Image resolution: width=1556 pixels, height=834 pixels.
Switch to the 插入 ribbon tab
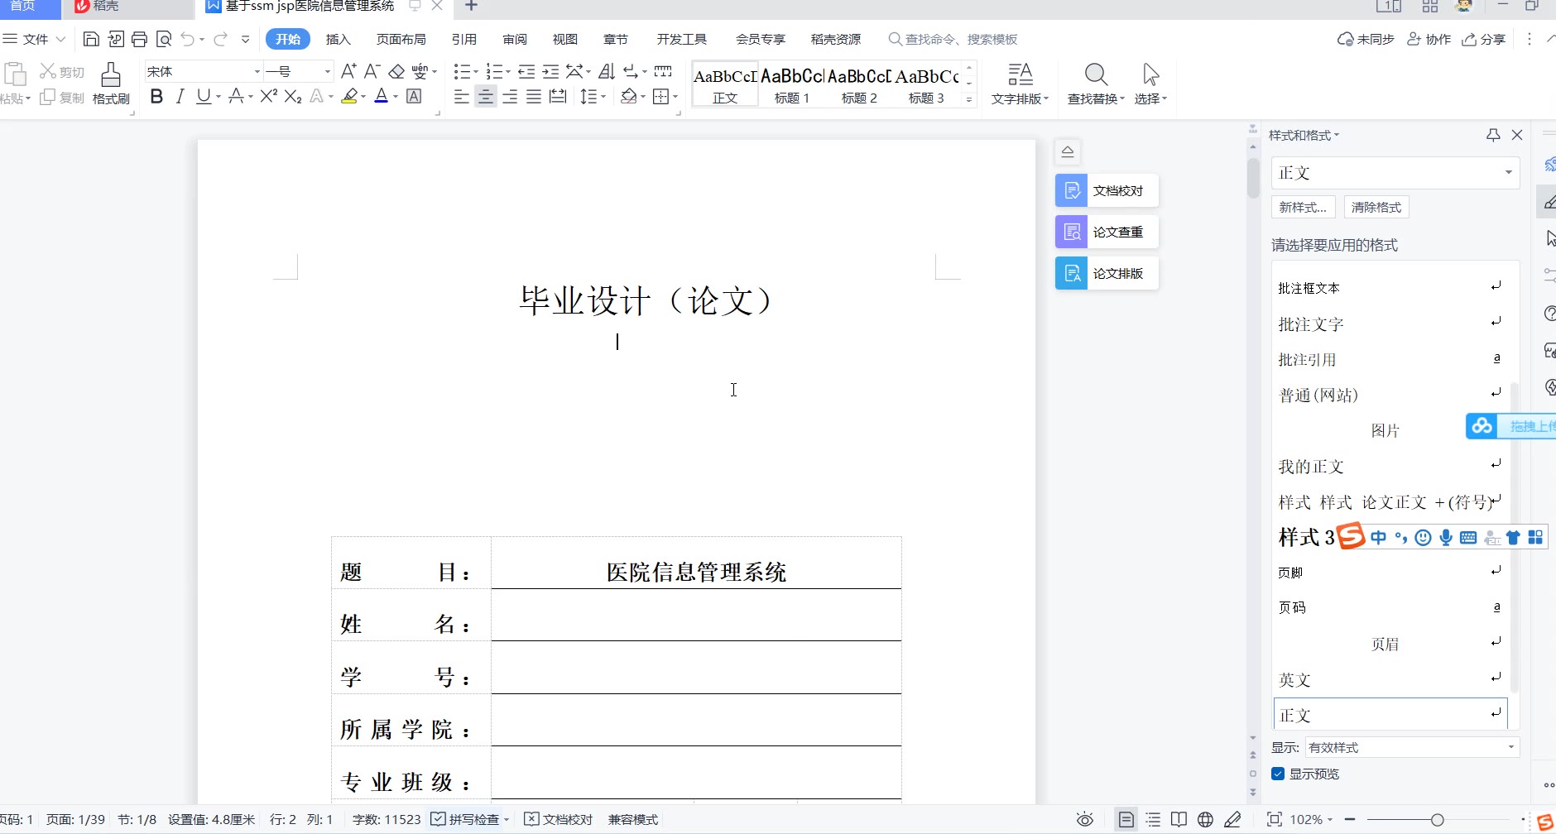tap(339, 39)
